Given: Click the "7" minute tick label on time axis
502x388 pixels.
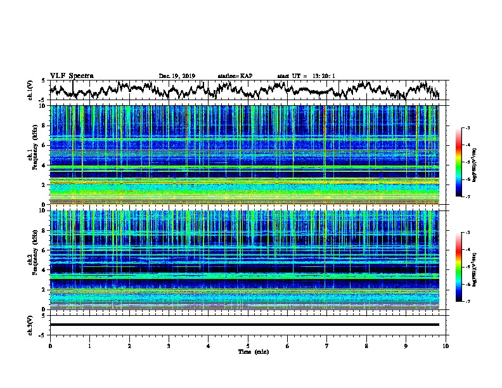Looking at the screenshot, I should click(327, 346).
